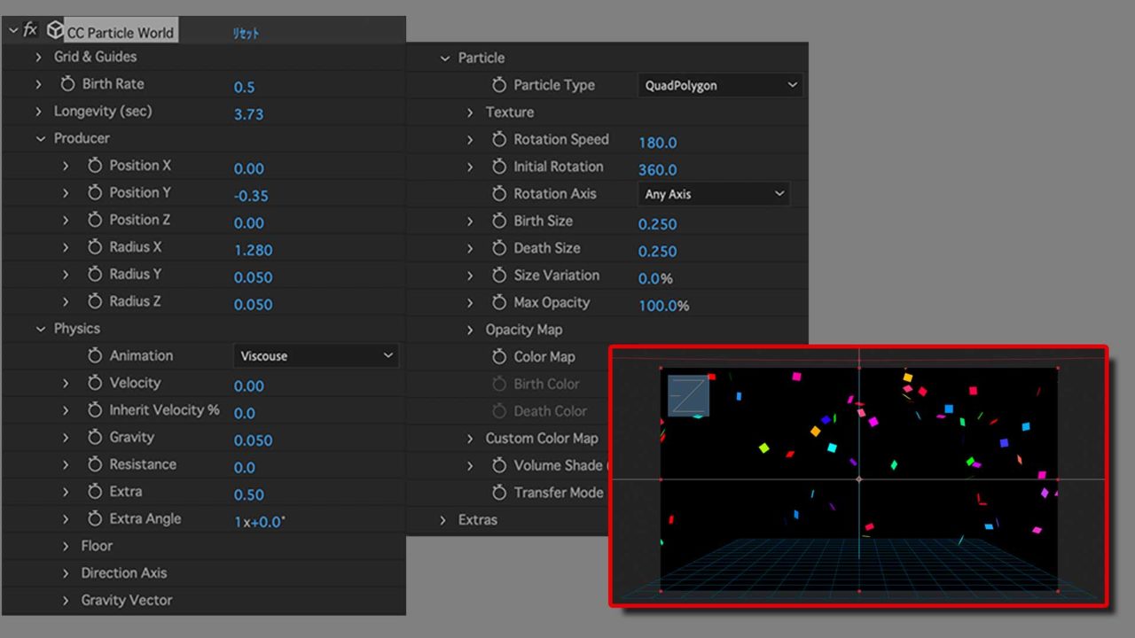Screen dimensions: 1135x638
Task: Click the CC Particle World cube icon
Action: pos(55,31)
